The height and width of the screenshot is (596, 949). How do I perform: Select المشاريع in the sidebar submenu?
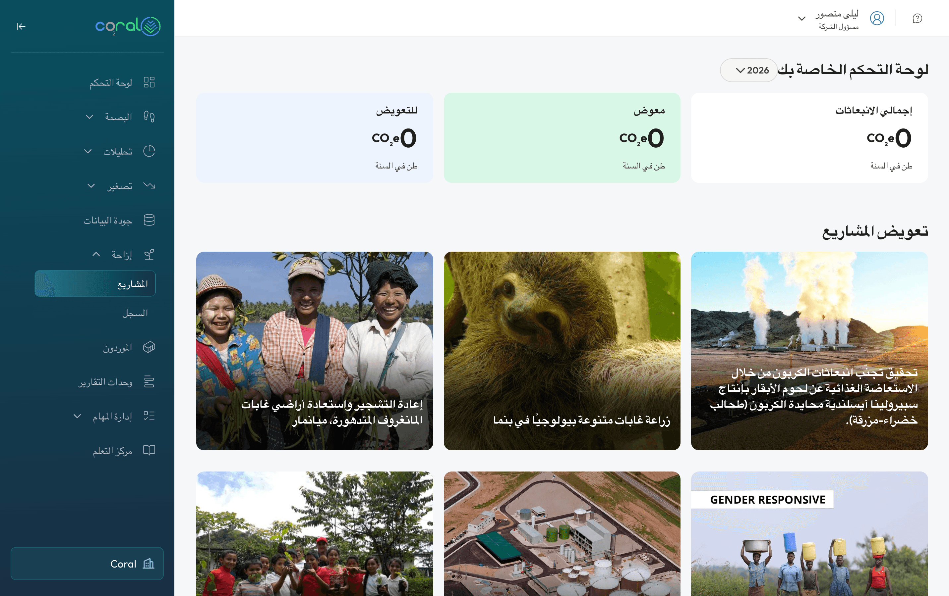95,283
